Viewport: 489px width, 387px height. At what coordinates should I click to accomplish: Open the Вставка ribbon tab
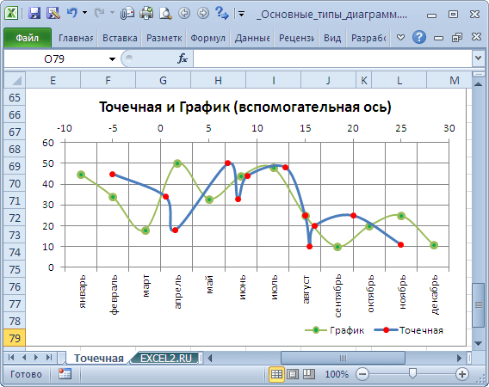(120, 38)
